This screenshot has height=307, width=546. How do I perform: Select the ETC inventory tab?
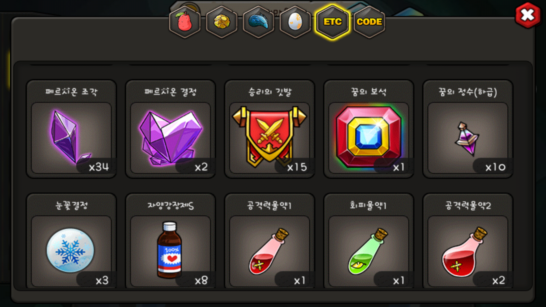[332, 22]
